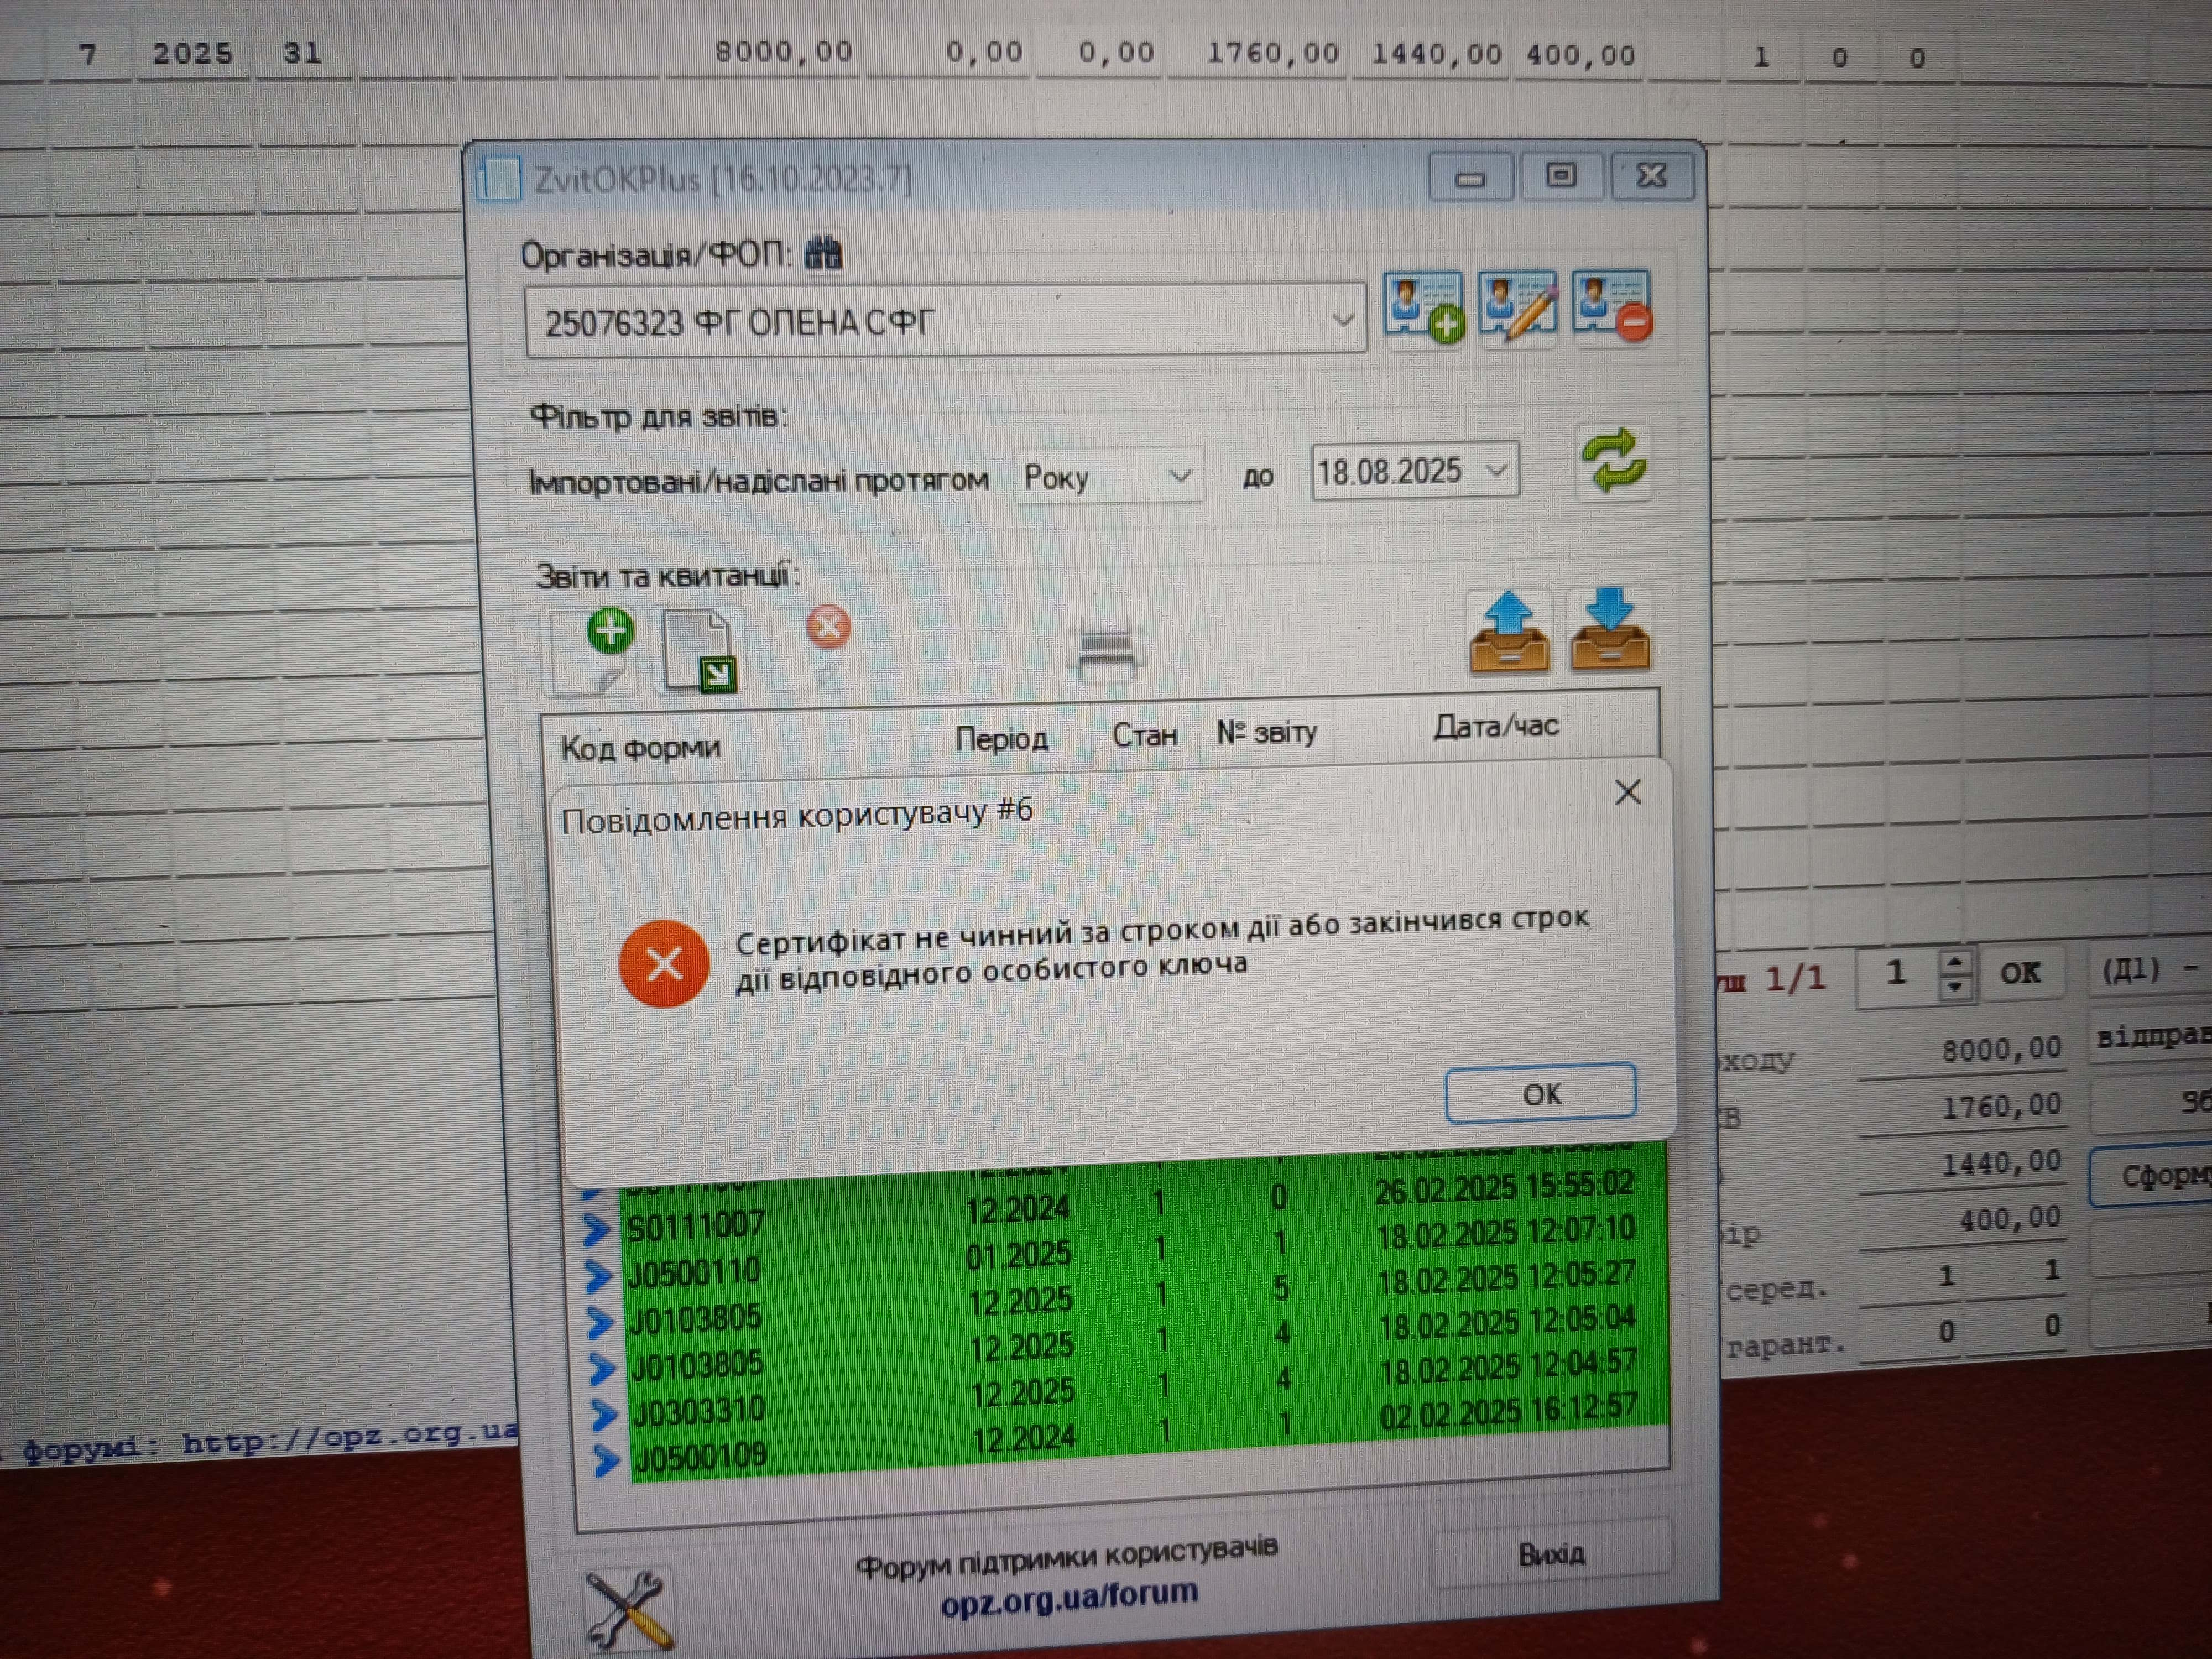This screenshot has height=1659, width=2212.
Task: Expand the organization 25076323 dropdown
Action: [x=1341, y=321]
